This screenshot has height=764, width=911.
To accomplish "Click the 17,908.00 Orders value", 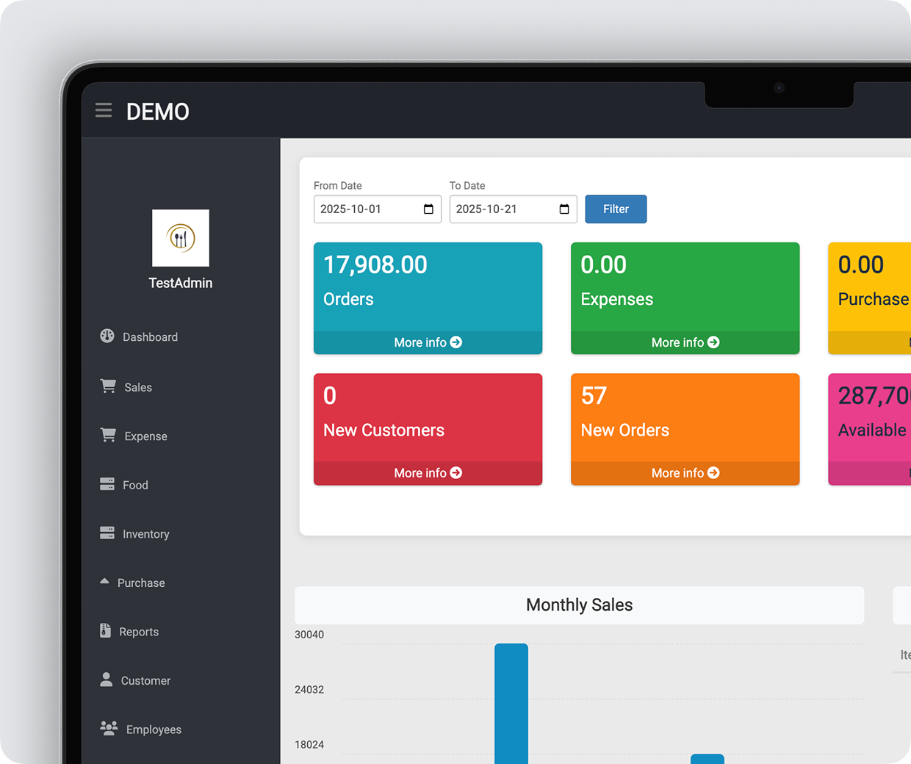I will pyautogui.click(x=375, y=265).
